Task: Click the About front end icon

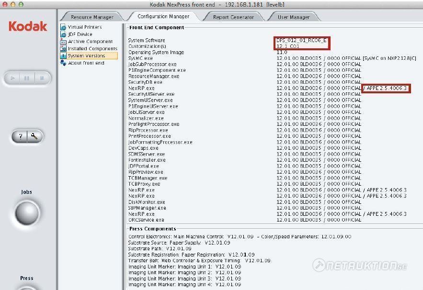Action: 63,63
